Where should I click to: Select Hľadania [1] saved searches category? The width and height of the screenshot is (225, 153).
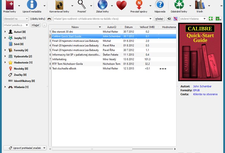[21, 87]
